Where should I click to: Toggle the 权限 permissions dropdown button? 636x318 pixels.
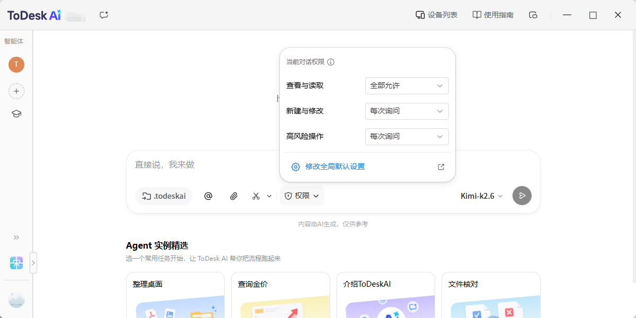pyautogui.click(x=302, y=196)
